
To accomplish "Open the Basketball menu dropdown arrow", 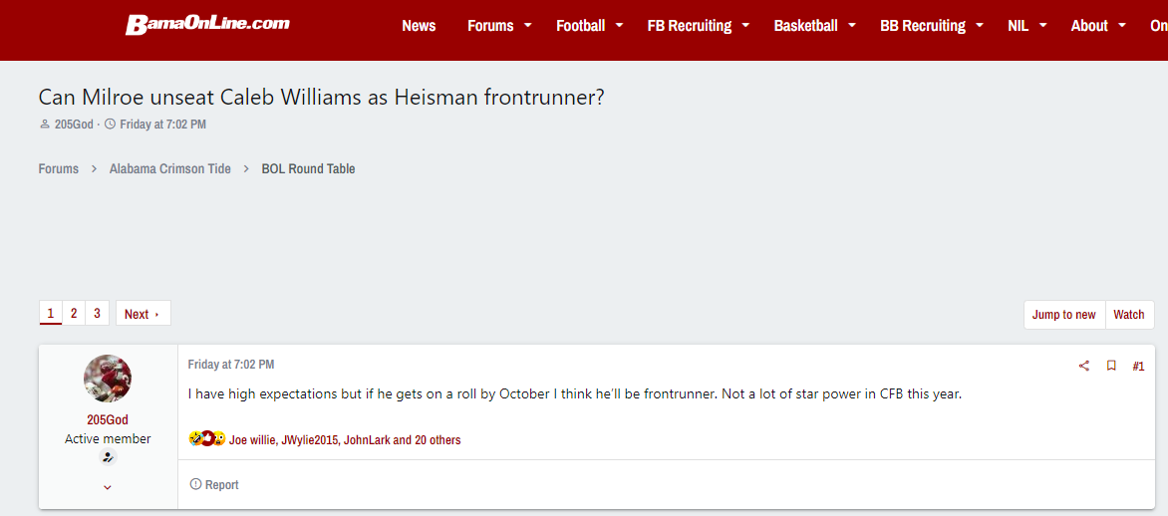I will (x=852, y=26).
